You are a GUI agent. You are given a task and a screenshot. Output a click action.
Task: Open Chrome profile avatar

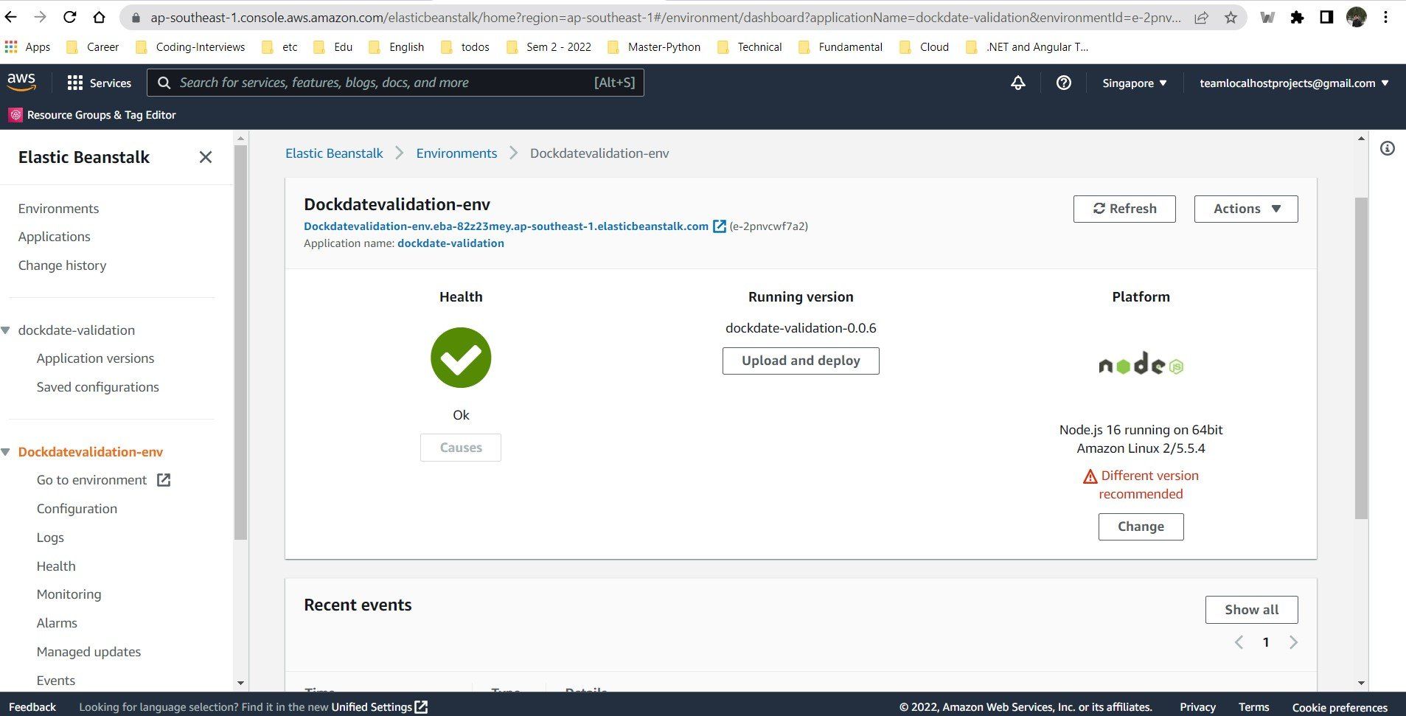click(x=1356, y=17)
